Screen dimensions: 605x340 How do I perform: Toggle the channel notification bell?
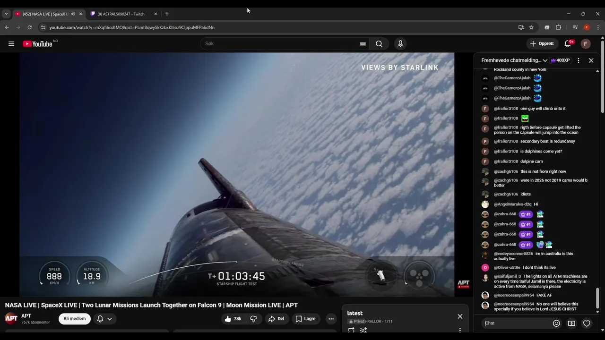pos(100,319)
